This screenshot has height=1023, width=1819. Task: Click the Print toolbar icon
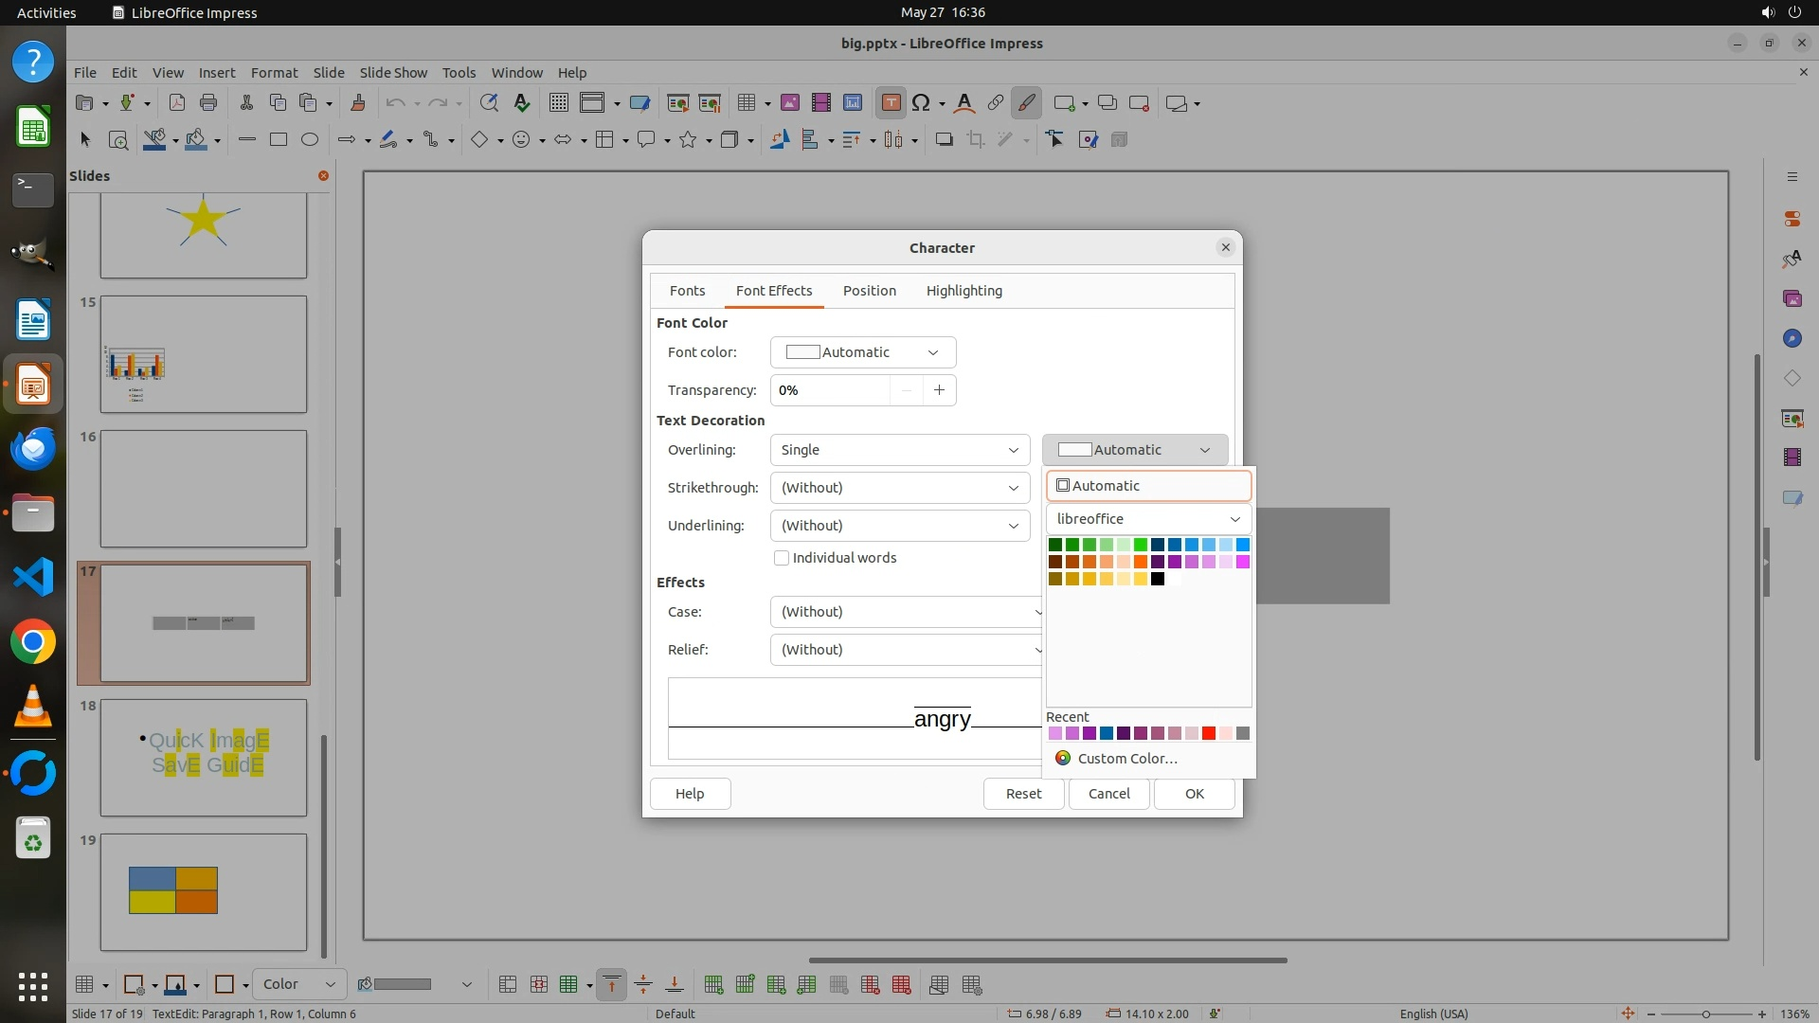point(208,103)
